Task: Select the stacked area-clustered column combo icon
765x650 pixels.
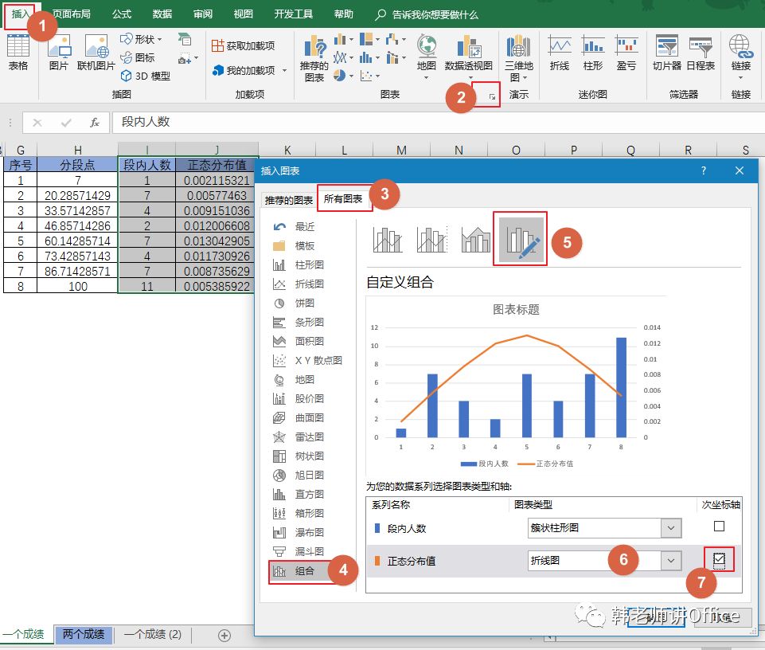Action: click(476, 239)
